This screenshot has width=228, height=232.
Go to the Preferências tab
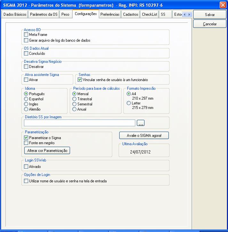[x=110, y=14]
